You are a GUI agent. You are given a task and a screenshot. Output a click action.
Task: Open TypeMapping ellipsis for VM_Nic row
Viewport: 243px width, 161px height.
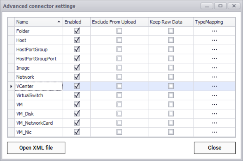214,132
